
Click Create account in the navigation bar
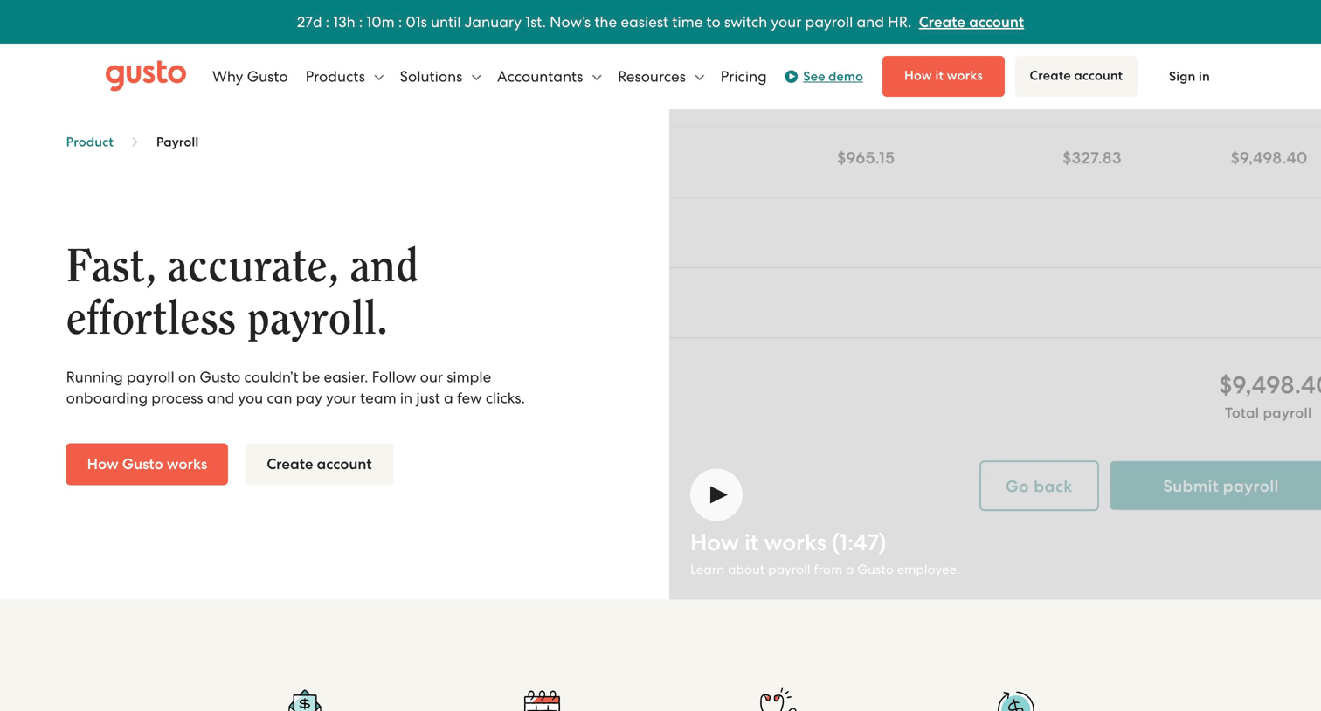pyautogui.click(x=1075, y=76)
